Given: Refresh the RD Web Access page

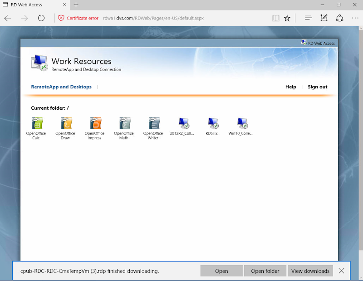Looking at the screenshot, I should point(41,18).
